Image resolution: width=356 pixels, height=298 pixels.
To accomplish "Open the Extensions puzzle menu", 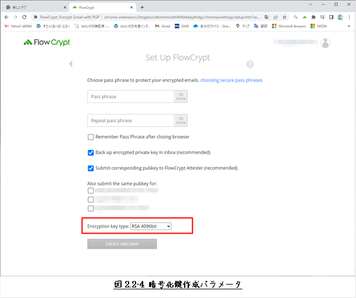I will (313, 18).
